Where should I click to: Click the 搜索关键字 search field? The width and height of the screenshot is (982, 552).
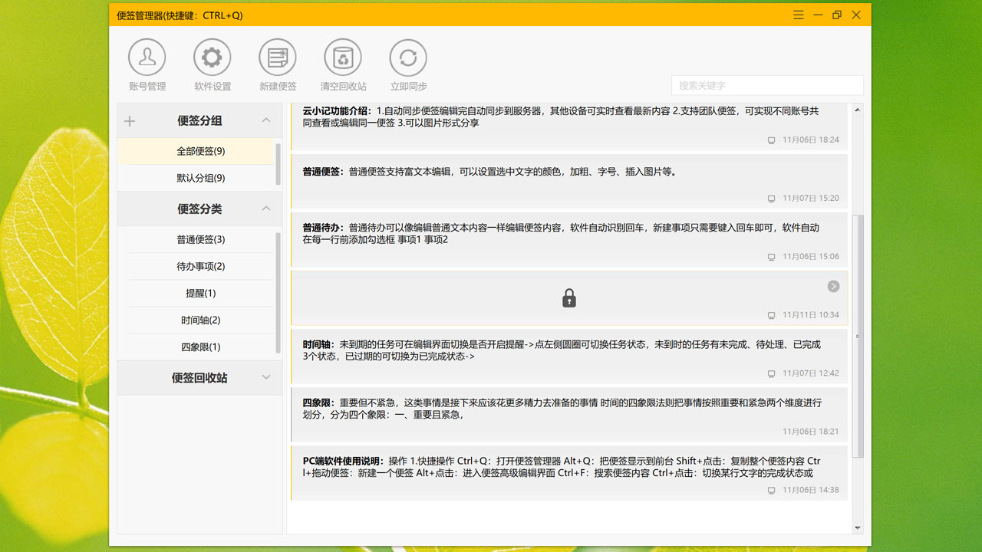[766, 86]
